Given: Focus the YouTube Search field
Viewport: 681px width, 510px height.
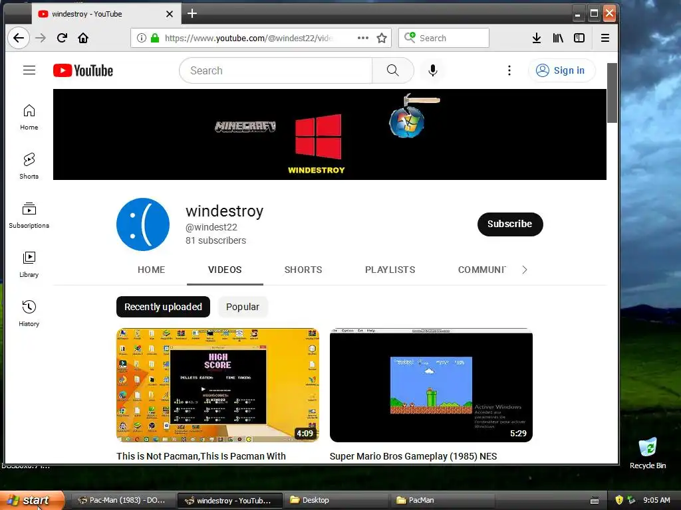Looking at the screenshot, I should coord(276,70).
